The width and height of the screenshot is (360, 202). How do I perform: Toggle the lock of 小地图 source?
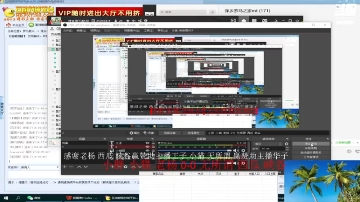coord(153,151)
